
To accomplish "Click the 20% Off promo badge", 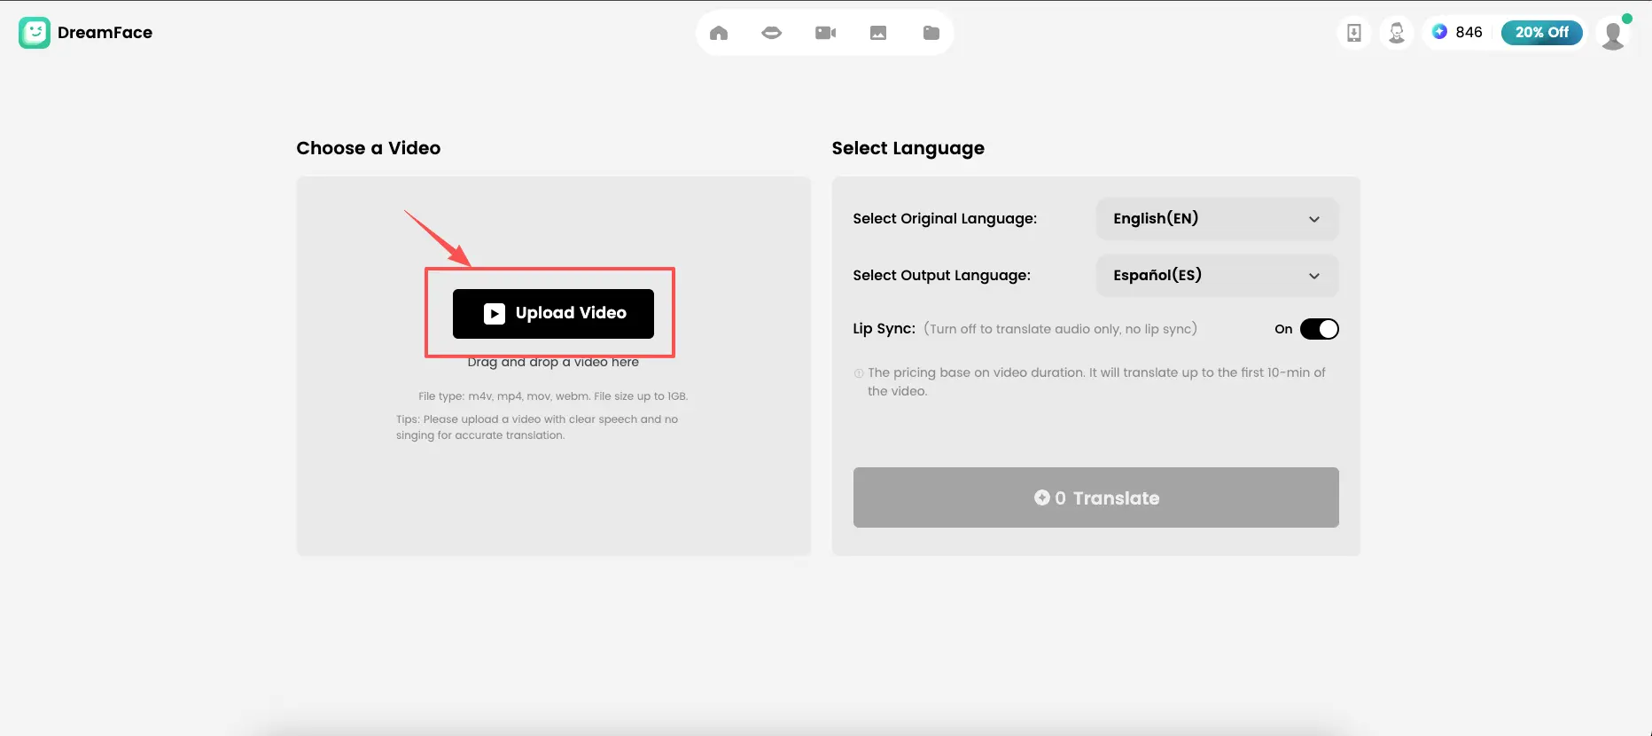I will click(1541, 33).
